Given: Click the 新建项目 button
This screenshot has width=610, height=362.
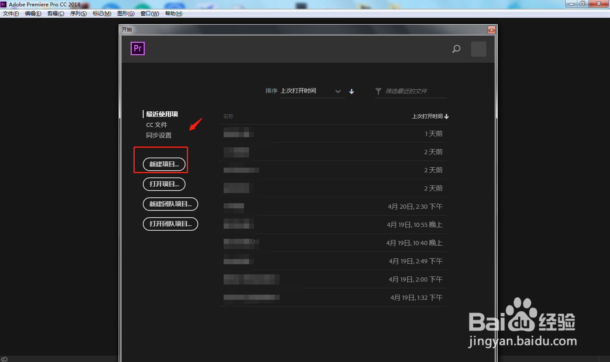Looking at the screenshot, I should 164,164.
